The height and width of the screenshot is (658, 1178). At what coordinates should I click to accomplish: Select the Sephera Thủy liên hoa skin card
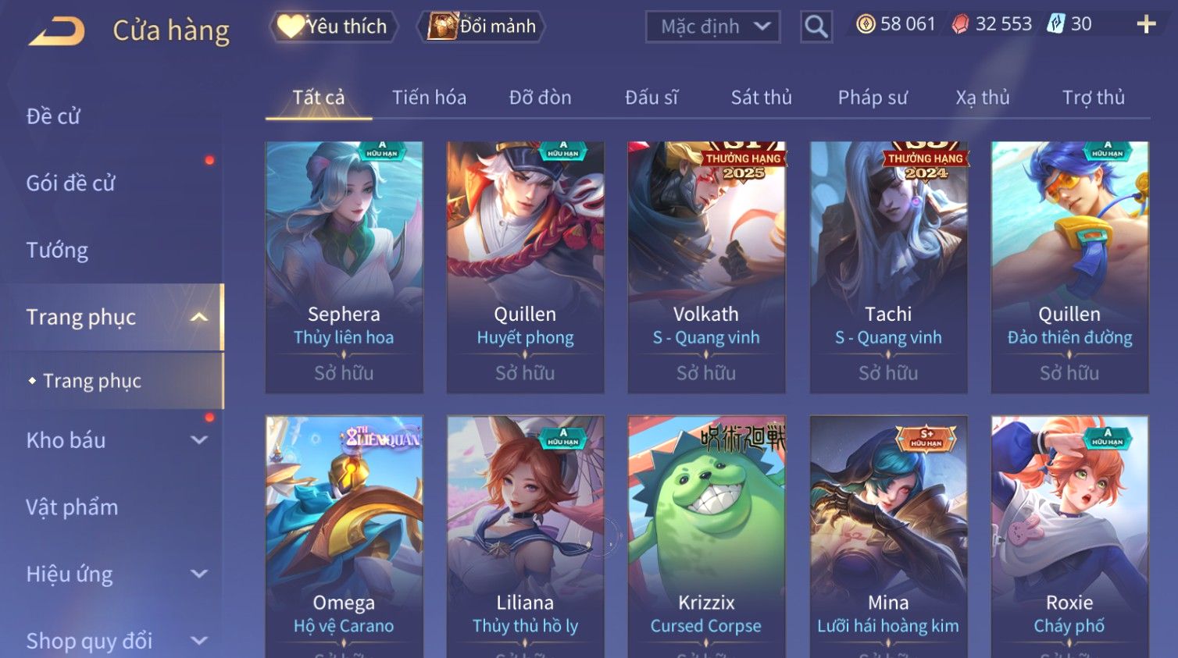pos(344,267)
